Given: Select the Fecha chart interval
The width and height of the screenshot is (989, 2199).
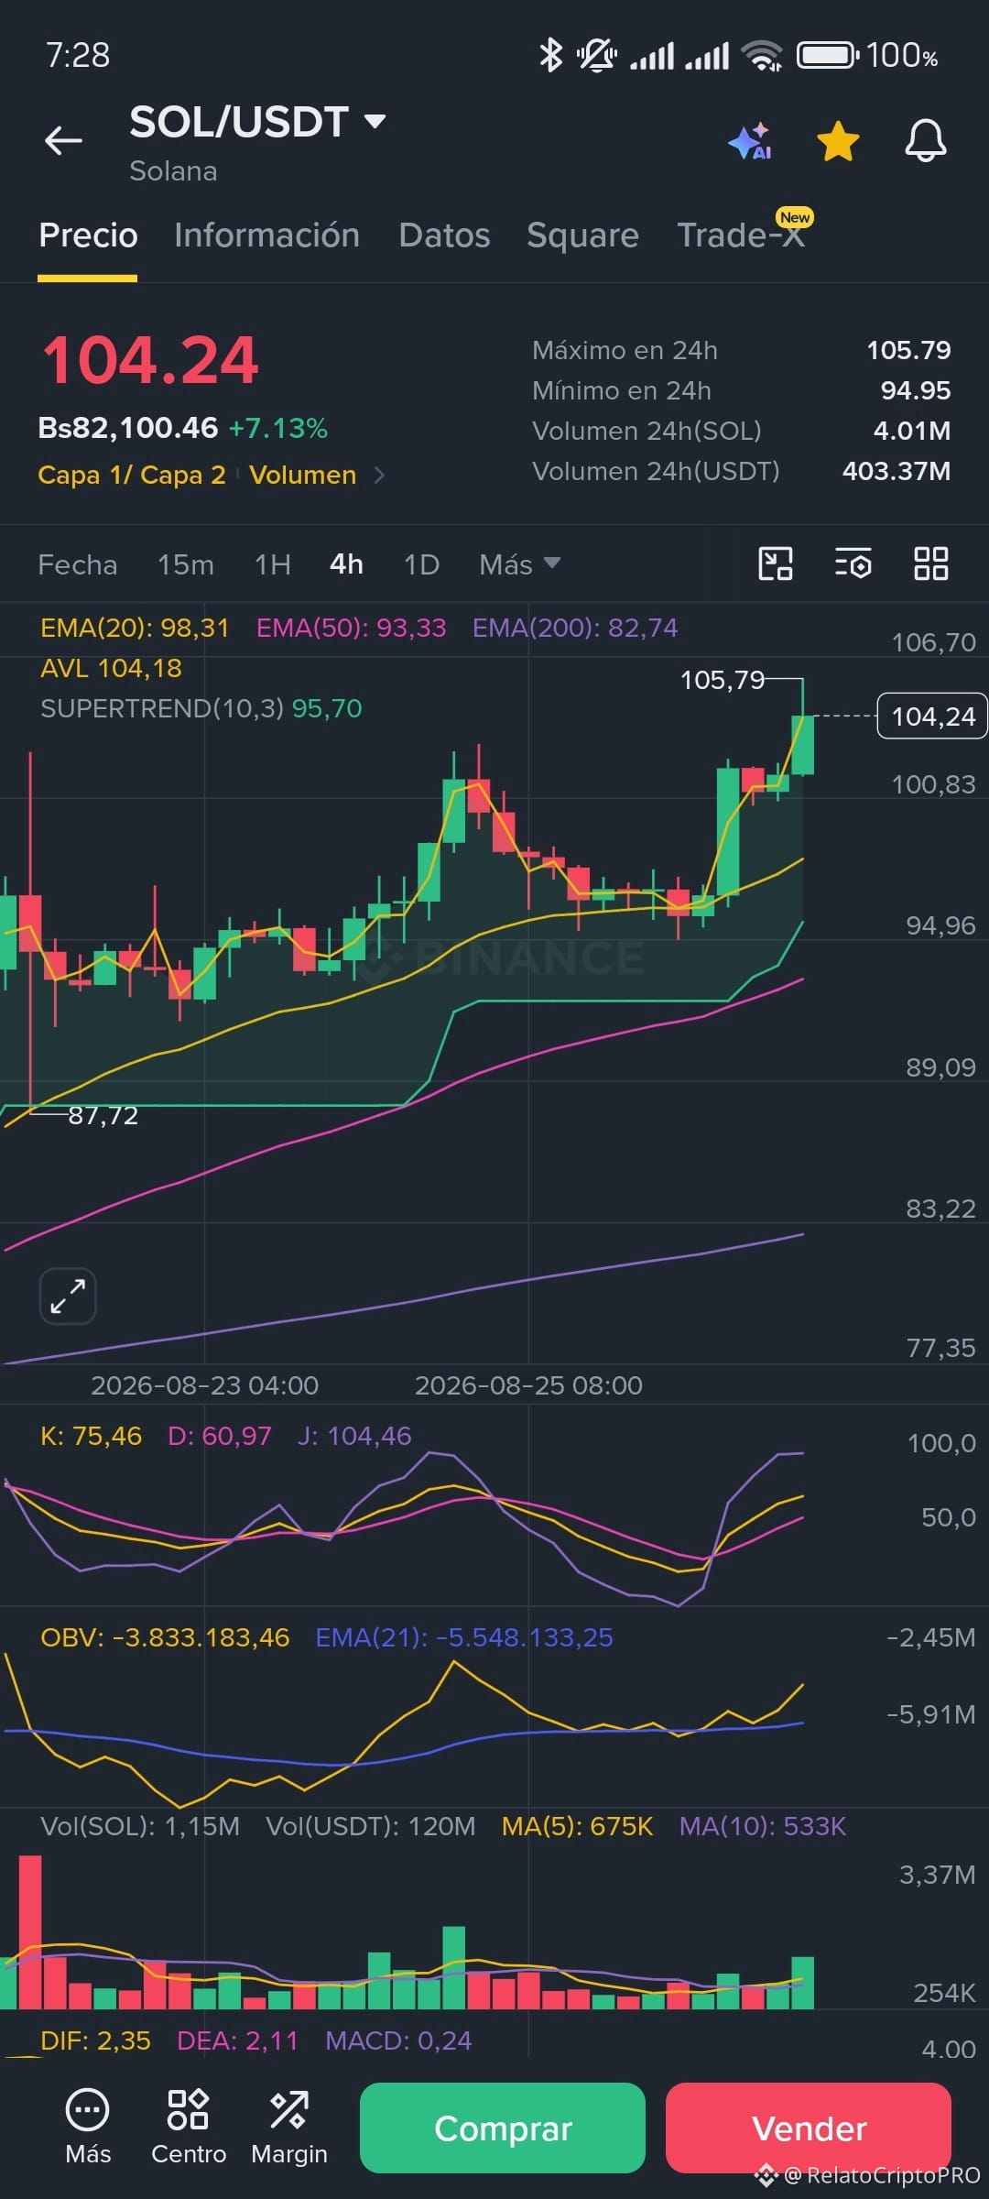Looking at the screenshot, I should tap(78, 564).
